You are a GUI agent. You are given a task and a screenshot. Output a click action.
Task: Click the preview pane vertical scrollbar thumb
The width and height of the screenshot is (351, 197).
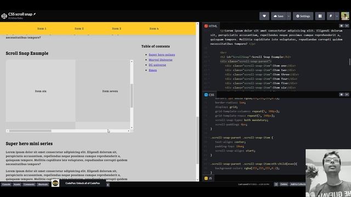197,140
